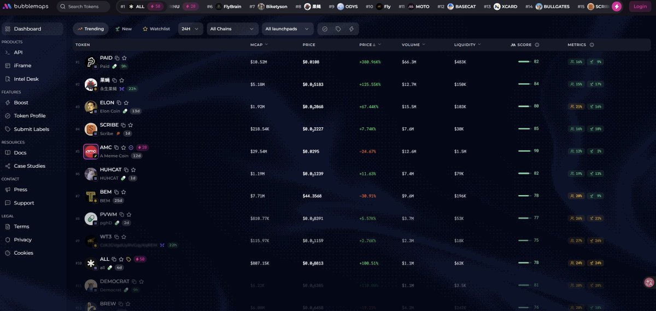Click the Search Tokens field
This screenshot has width=656, height=311.
tap(83, 7)
